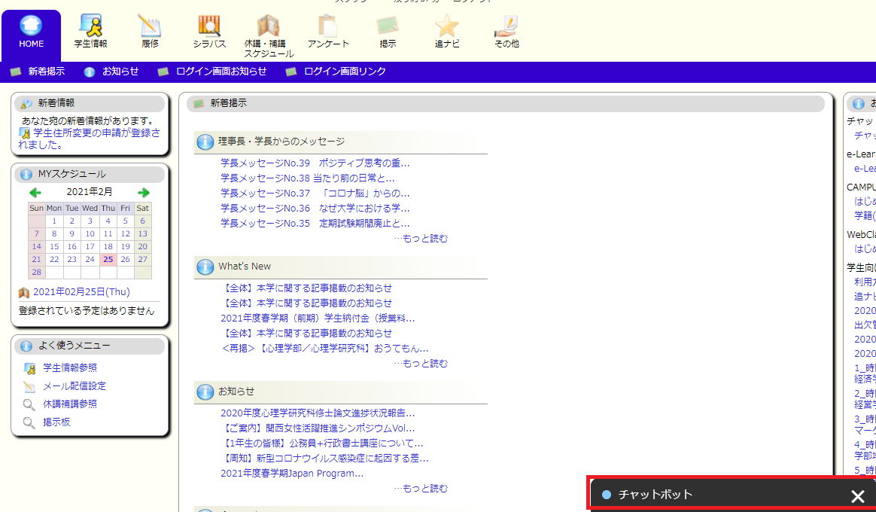This screenshot has height=512, width=876.
Task: Open 休講・補講スケジュール map icon
Action: click(269, 26)
